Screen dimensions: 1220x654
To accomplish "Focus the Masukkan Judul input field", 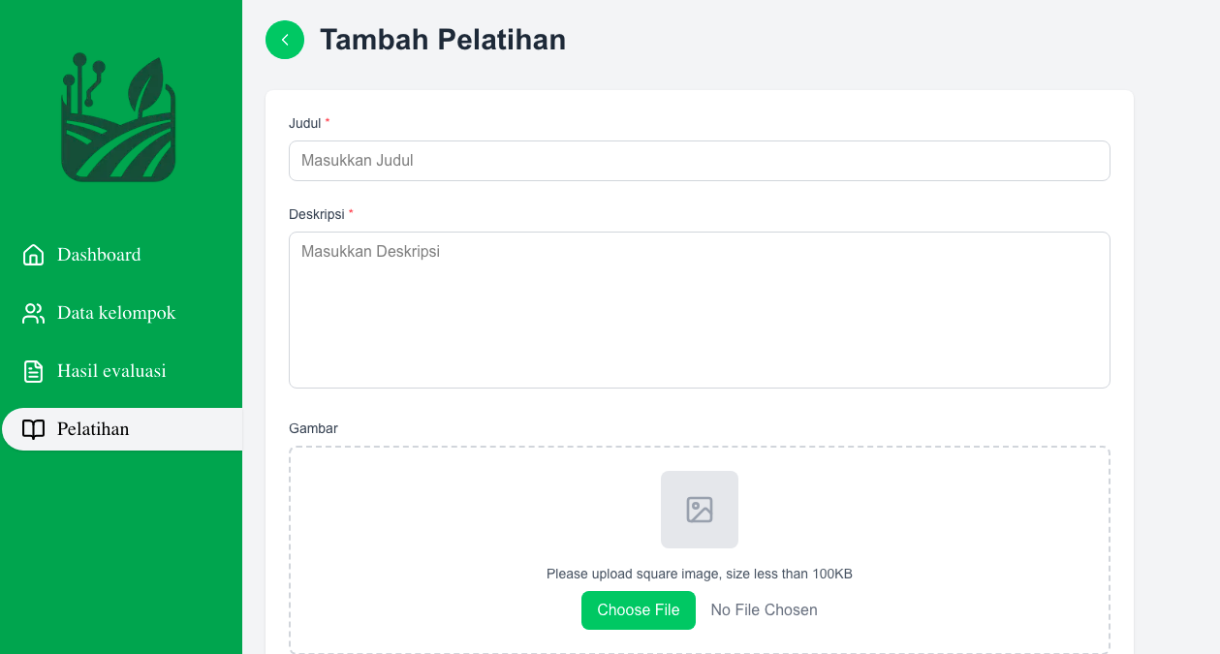I will 699,161.
